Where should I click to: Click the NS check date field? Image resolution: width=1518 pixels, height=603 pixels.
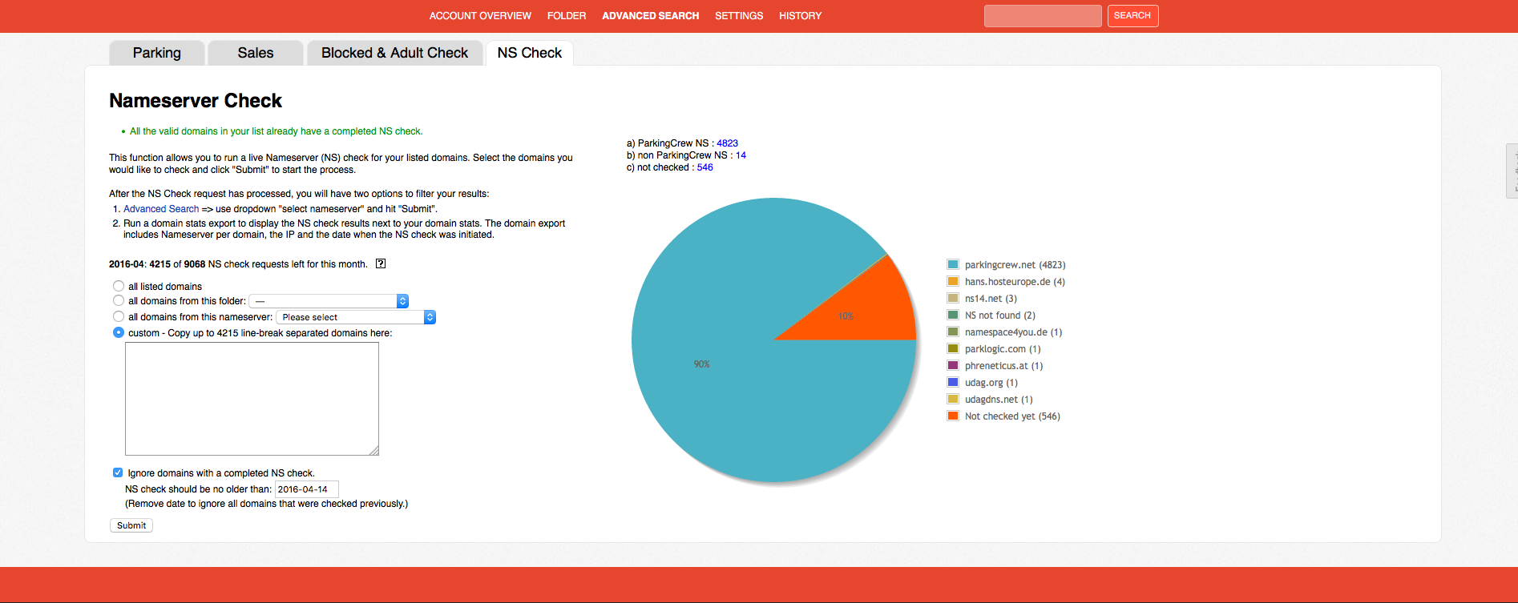[x=306, y=489]
